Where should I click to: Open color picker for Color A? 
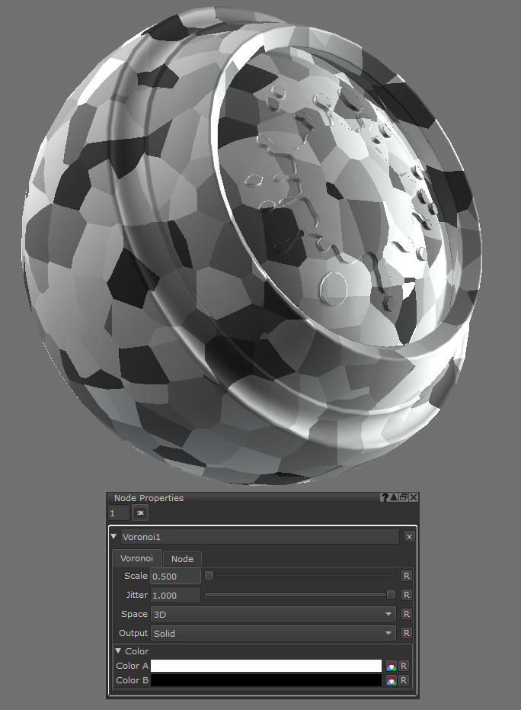click(392, 666)
